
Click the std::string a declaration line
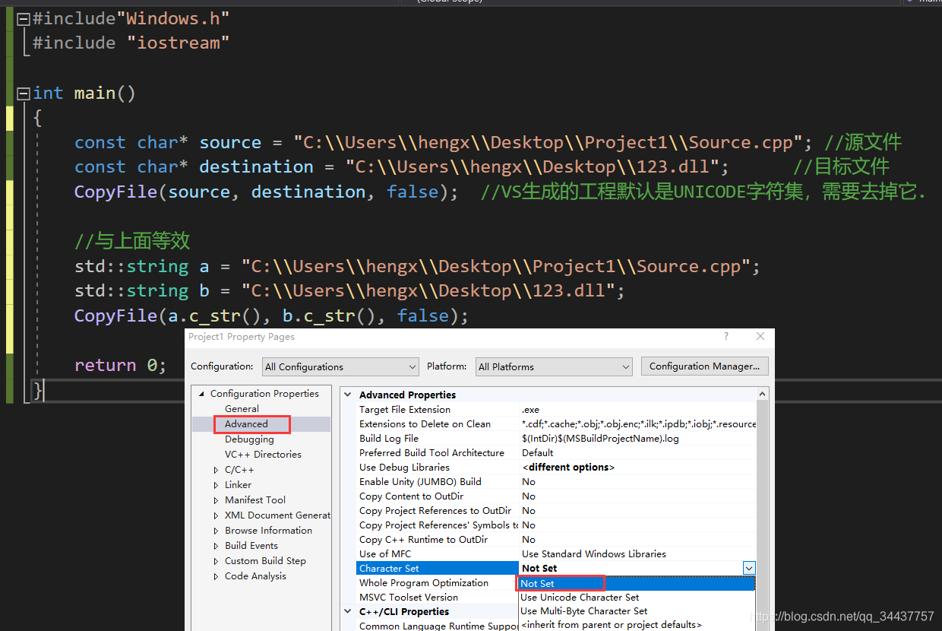417,266
